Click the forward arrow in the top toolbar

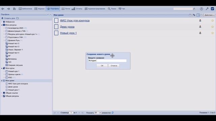[8, 9]
